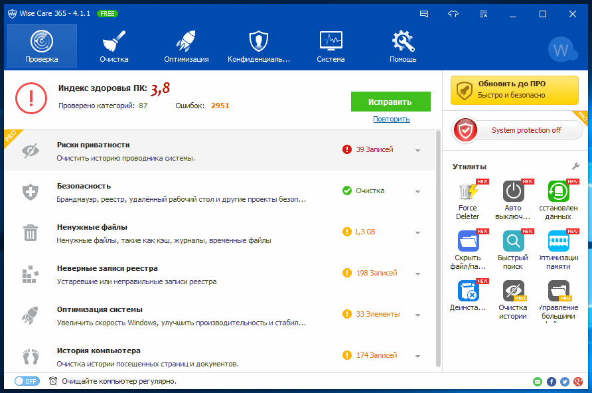This screenshot has height=393, width=592.
Task: Click the email share icon
Action: [538, 382]
